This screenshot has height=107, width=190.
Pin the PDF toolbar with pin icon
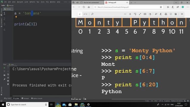pyautogui.click(x=182, y=14)
